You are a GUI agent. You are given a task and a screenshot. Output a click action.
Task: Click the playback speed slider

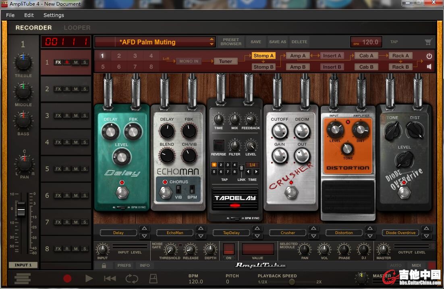(292, 282)
